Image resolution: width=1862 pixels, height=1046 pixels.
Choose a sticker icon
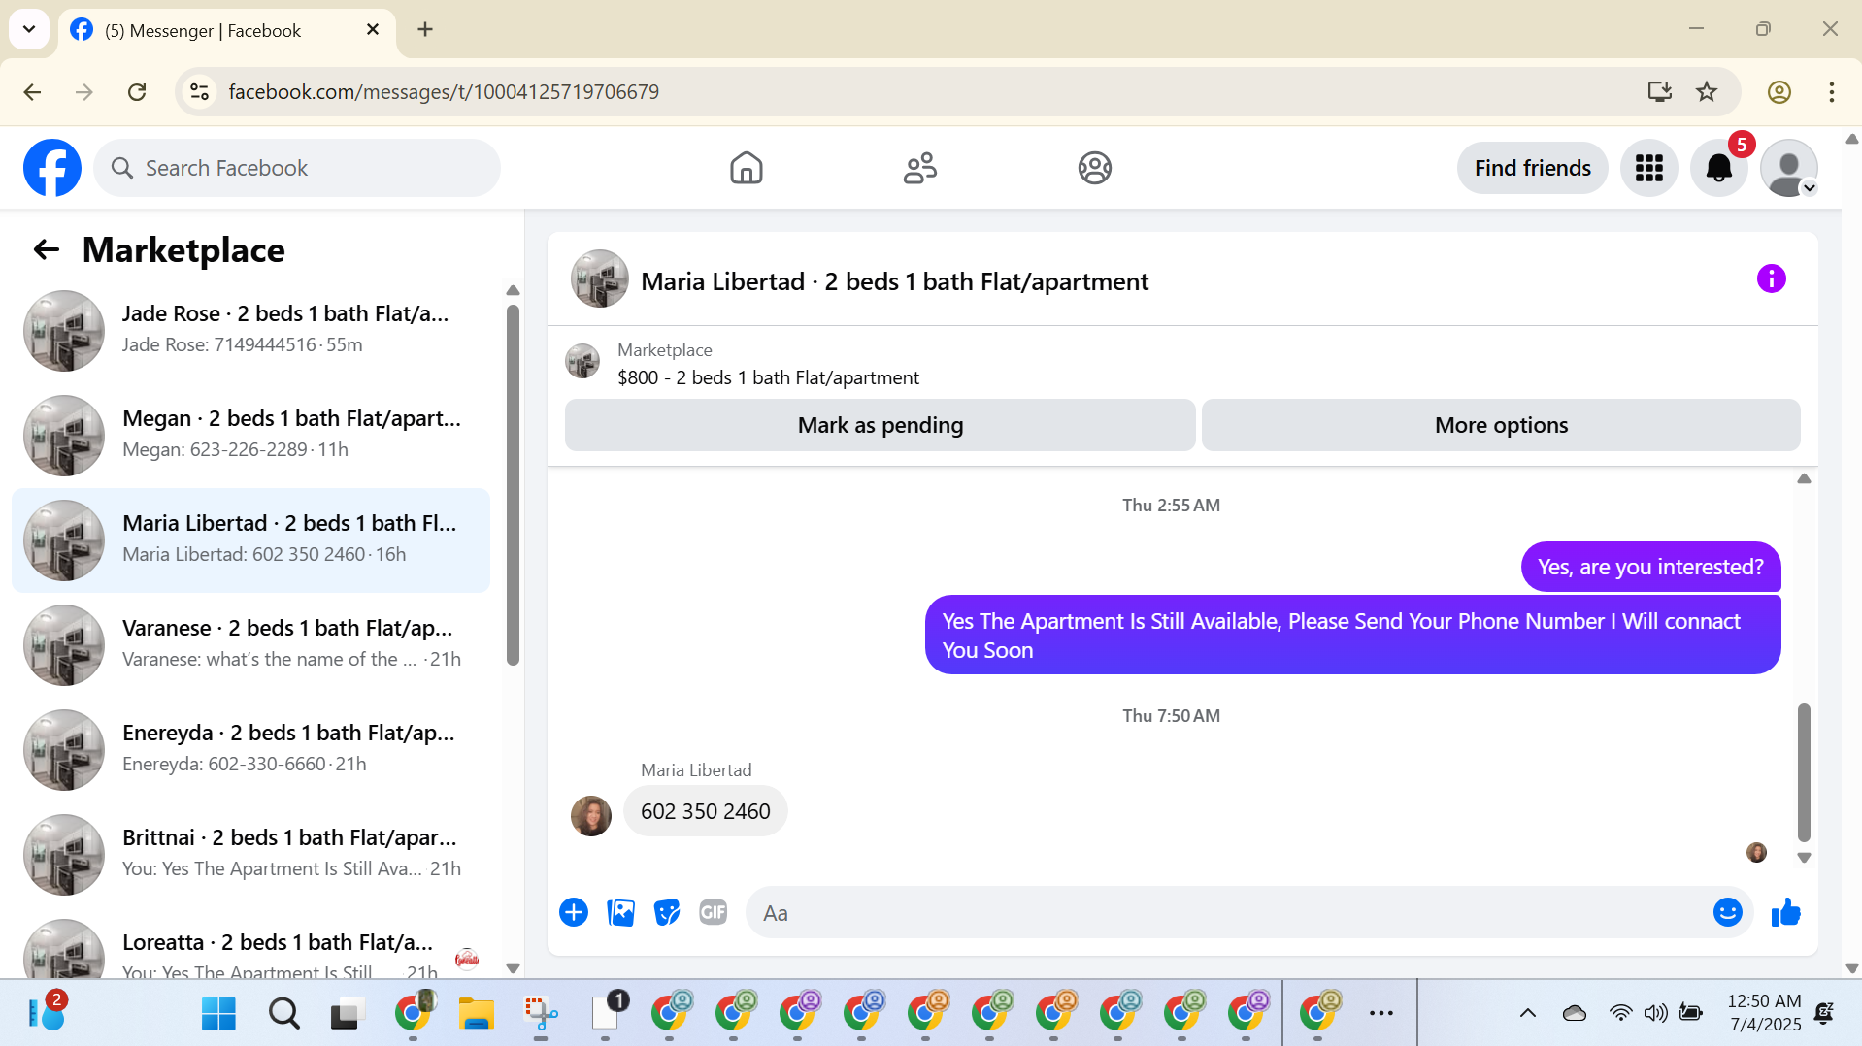[667, 912]
